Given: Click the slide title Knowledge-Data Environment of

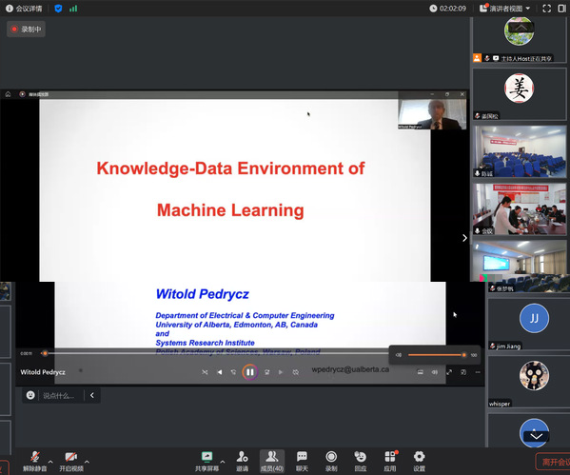Looking at the screenshot, I should click(230, 168).
